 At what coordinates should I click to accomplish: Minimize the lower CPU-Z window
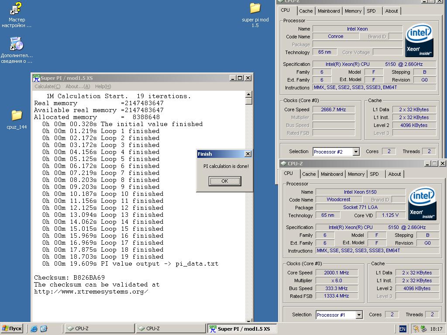[x=427, y=164]
